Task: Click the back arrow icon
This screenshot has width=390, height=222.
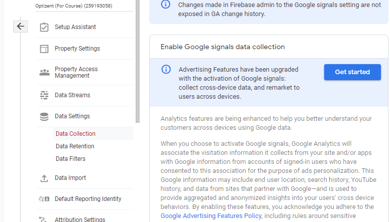Action: pyautogui.click(x=20, y=27)
